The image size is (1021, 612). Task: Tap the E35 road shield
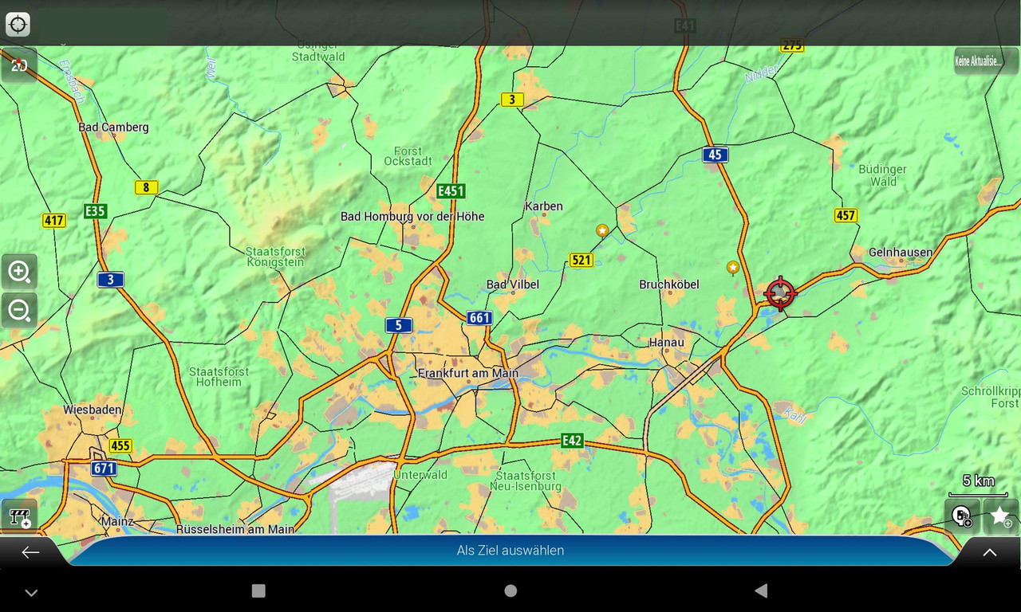coord(95,211)
